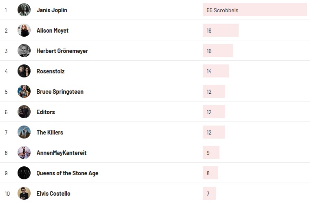This screenshot has height=203, width=310.
Task: Click the 55 Scrobbels bar
Action: point(254,10)
